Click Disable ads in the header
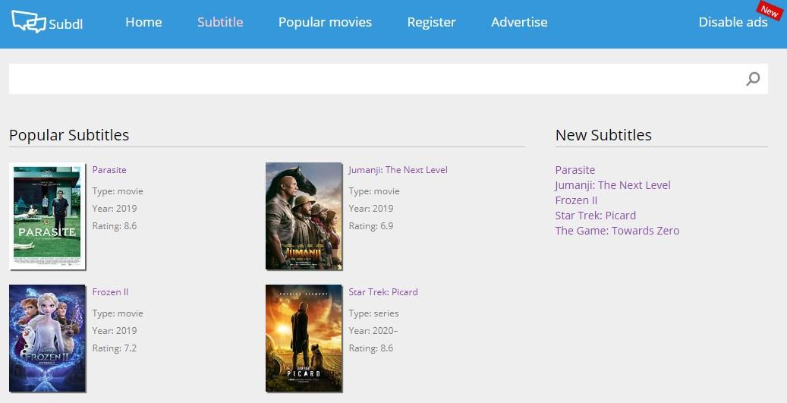This screenshot has height=403, width=787. [733, 22]
